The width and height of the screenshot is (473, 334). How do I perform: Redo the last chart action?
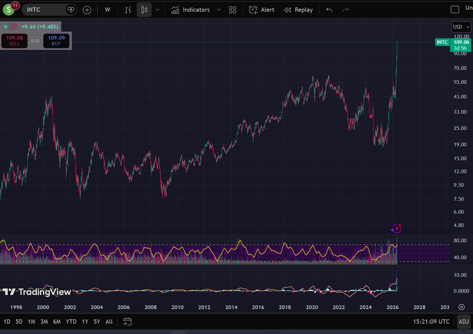pyautogui.click(x=346, y=10)
